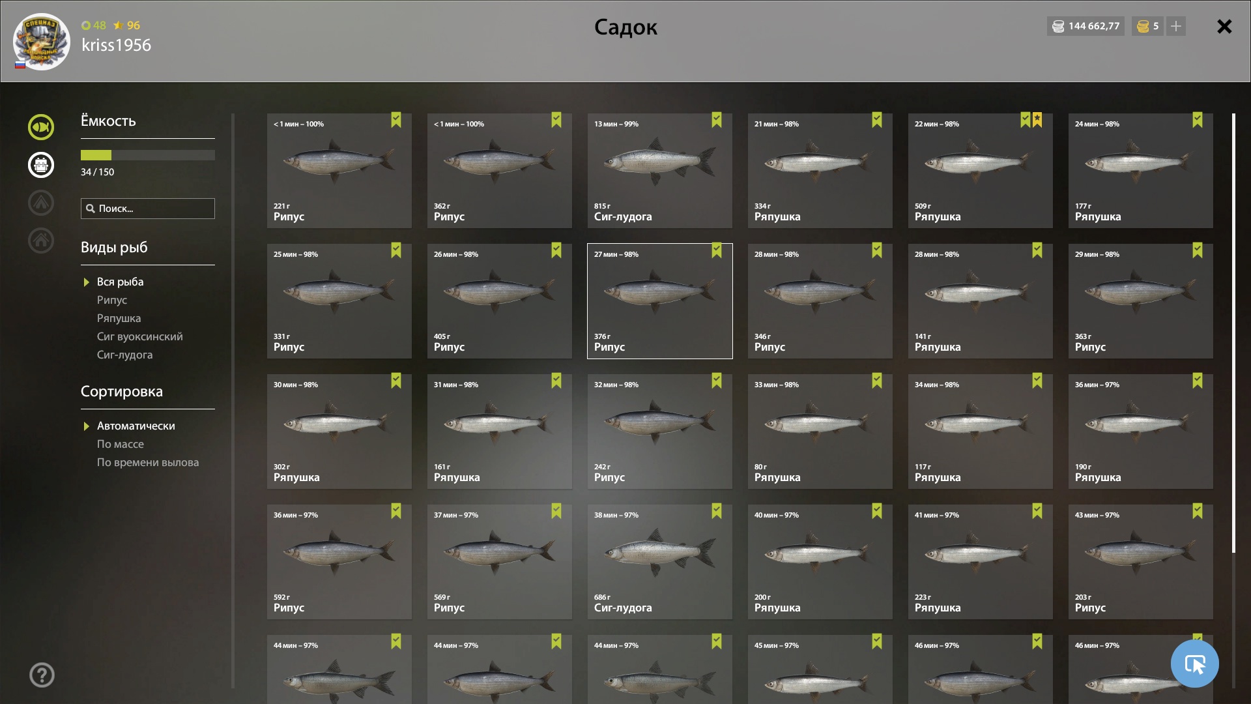Filter fish list by Сиг-лудога
The image size is (1251, 704).
coord(125,355)
